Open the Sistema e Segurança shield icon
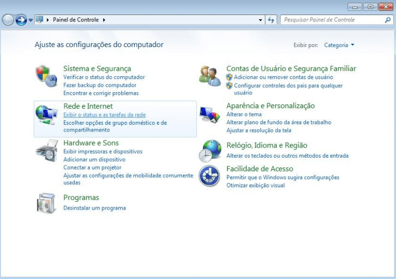This screenshot has width=396, height=279. tap(46, 76)
